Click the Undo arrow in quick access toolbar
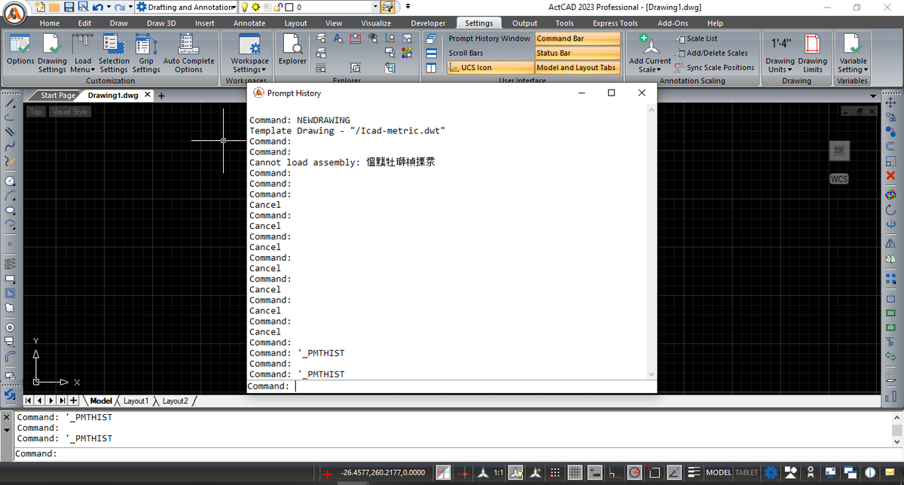The width and height of the screenshot is (904, 485). tap(99, 7)
